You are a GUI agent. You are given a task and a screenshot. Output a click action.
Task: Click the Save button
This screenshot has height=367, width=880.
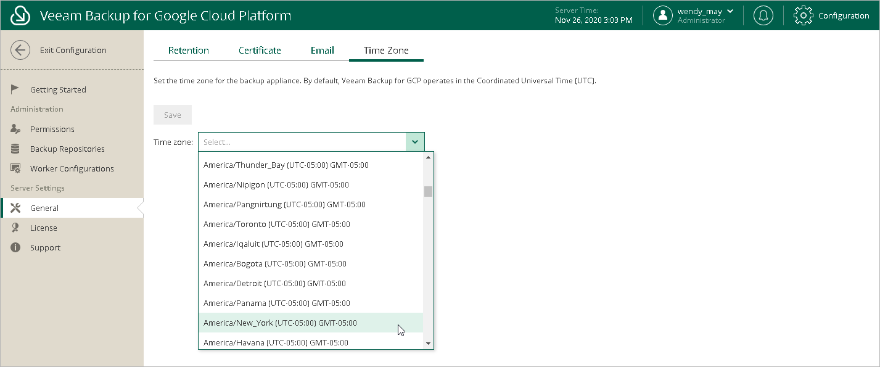click(x=173, y=115)
